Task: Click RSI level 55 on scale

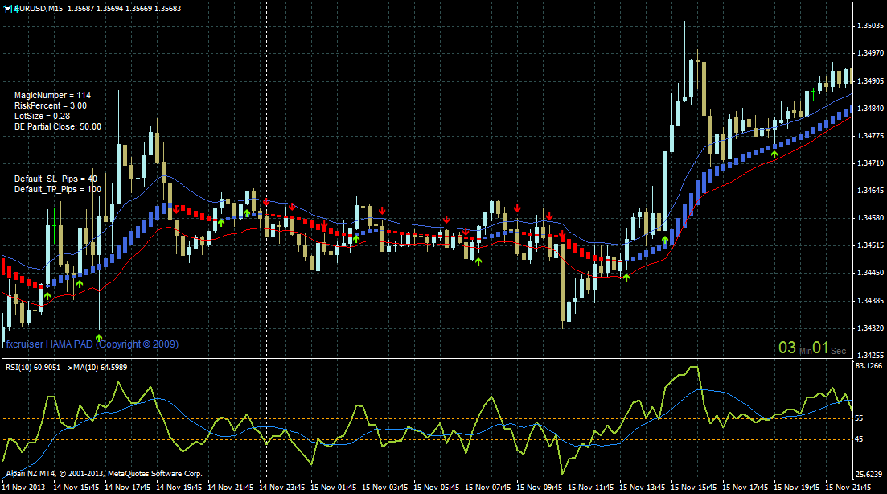Action: (860, 418)
